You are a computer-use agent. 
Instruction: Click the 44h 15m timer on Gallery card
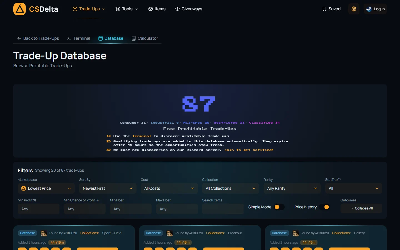tap(309, 242)
